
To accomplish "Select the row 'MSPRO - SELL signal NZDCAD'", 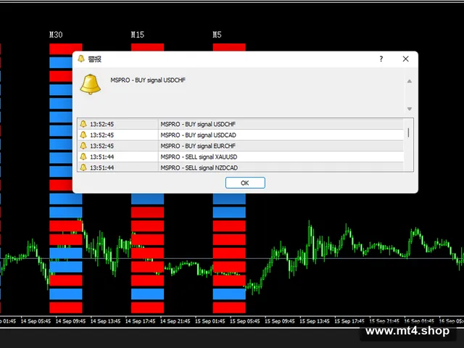I will (241, 167).
